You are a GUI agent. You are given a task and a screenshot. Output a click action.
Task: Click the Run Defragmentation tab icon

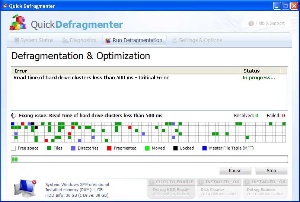pos(108,40)
